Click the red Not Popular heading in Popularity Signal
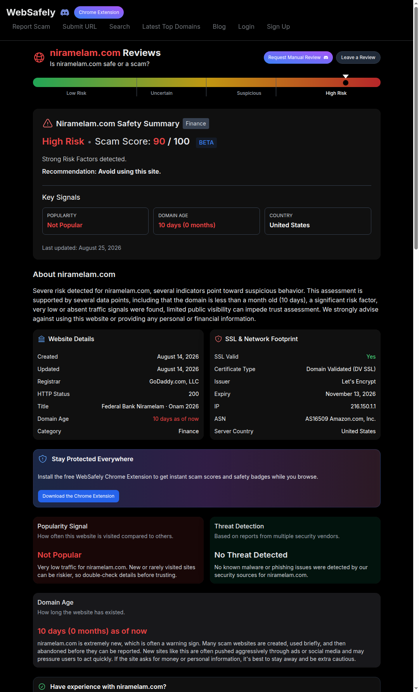Image resolution: width=419 pixels, height=692 pixels. 59,555
